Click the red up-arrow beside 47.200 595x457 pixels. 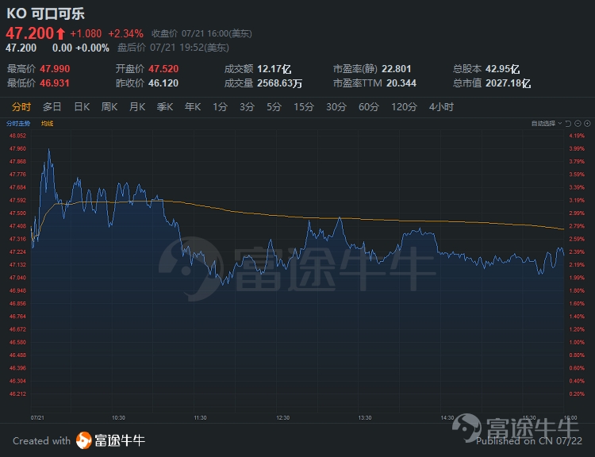point(60,34)
